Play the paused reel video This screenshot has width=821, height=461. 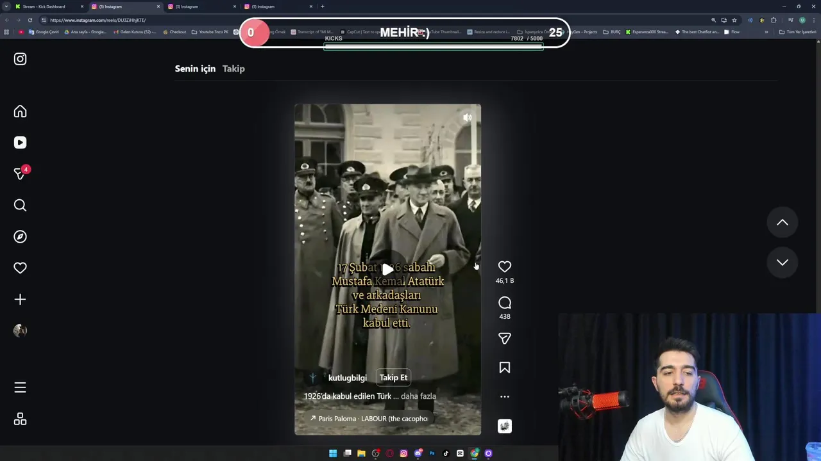pos(387,270)
